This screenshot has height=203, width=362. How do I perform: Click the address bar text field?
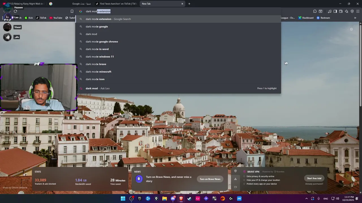click(178, 11)
